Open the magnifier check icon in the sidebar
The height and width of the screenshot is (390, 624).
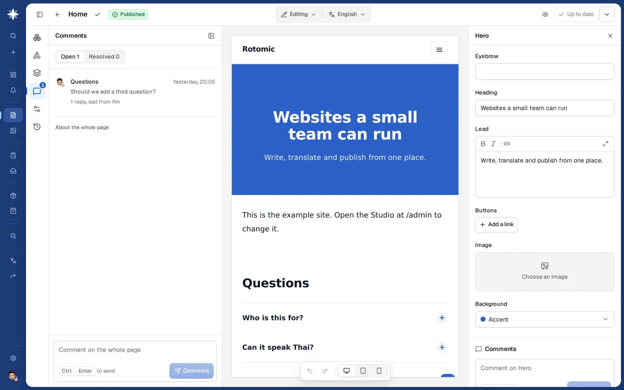pos(13,236)
